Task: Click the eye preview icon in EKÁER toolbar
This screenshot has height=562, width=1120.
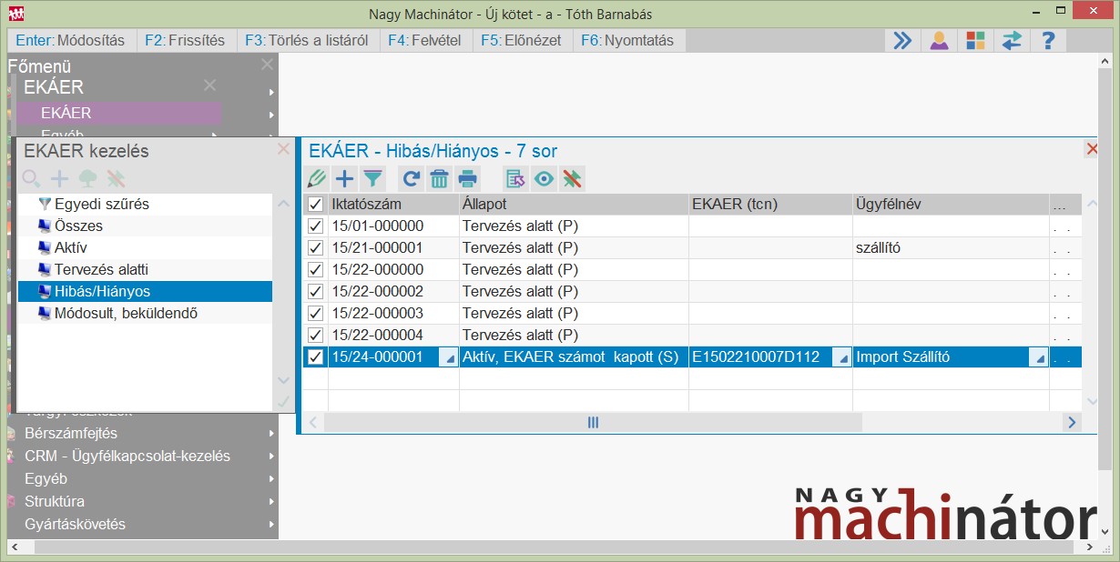Action: click(544, 178)
